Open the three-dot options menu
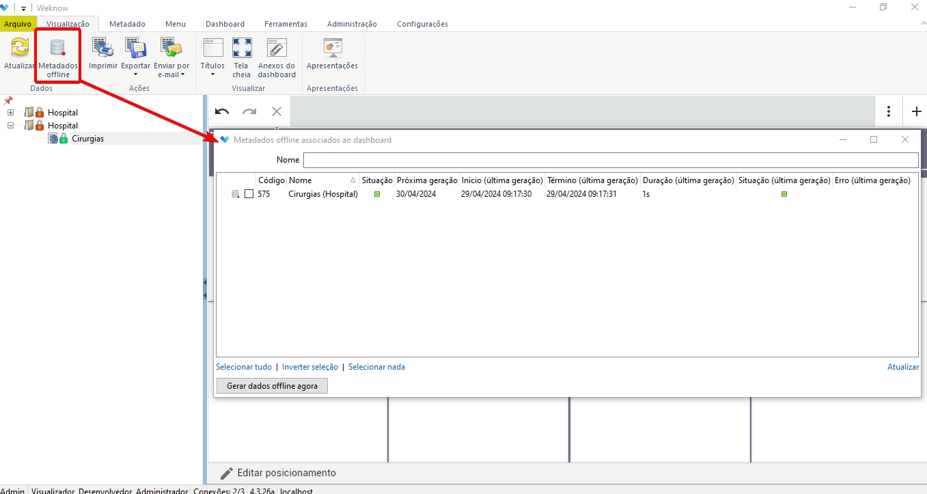927x494 pixels. [889, 111]
